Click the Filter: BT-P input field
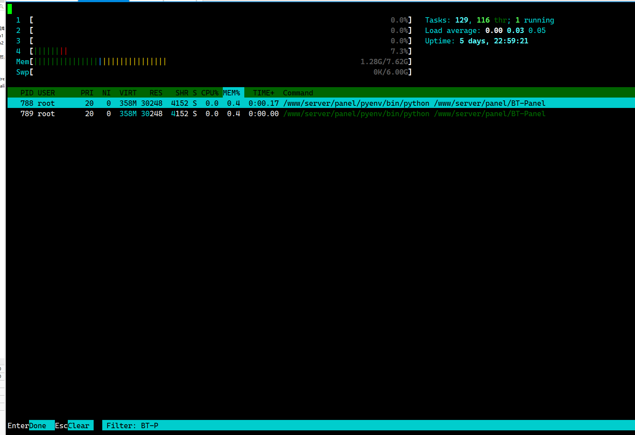Screen dimensions: 635x435 (x=368, y=425)
